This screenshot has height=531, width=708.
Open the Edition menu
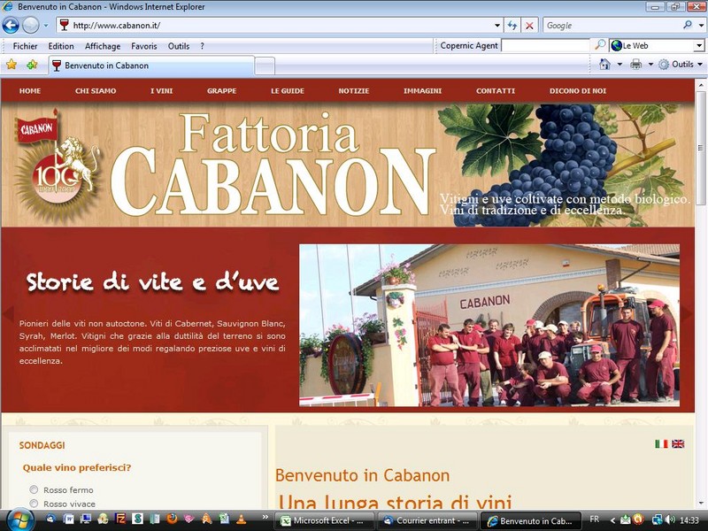pos(61,46)
